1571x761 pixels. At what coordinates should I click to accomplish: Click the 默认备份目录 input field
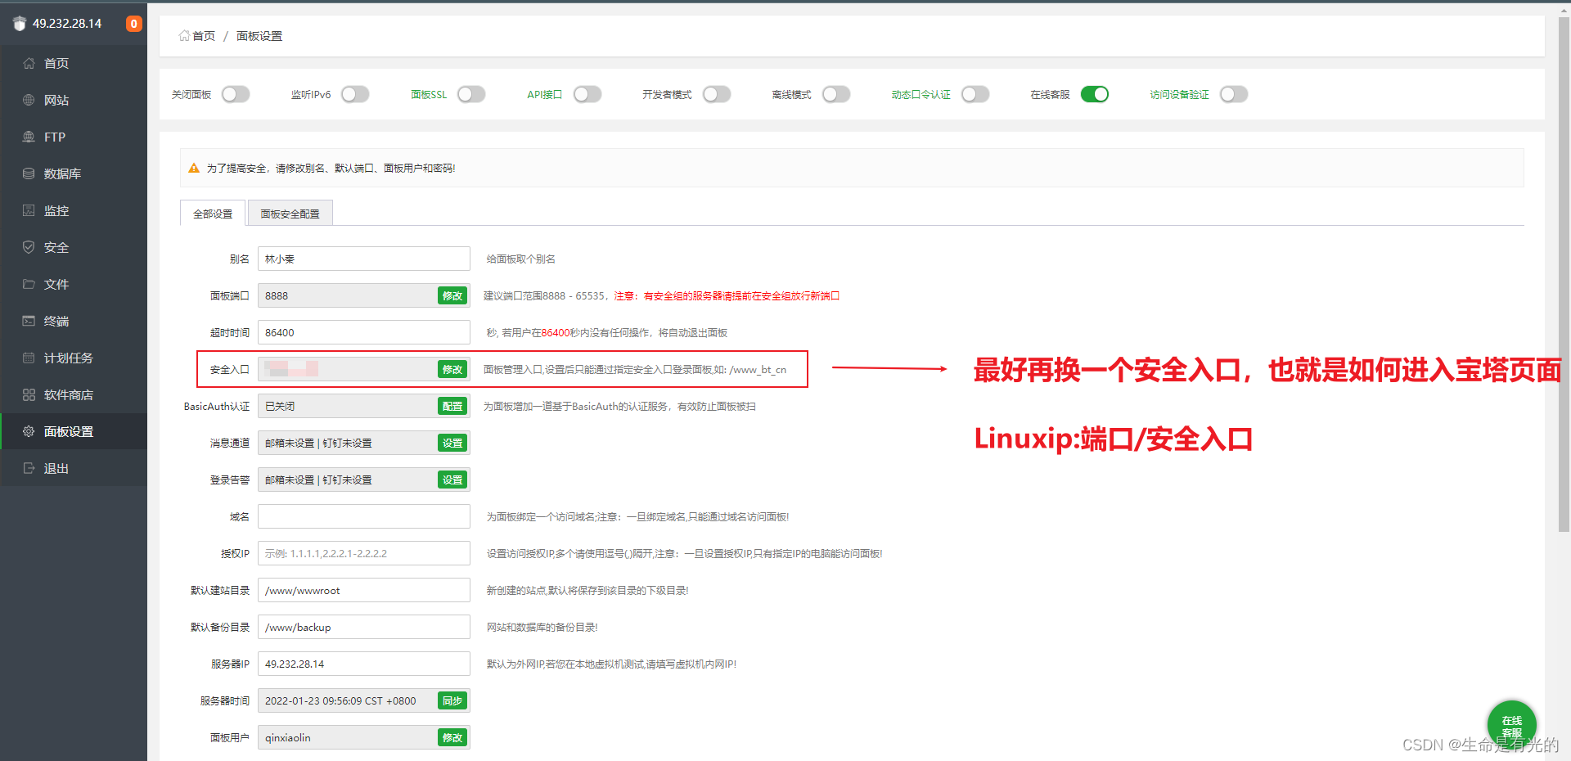(364, 627)
